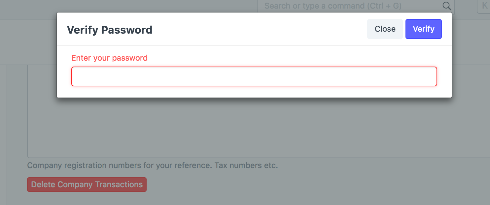Click the 'Verify Password' dialog title
The image size is (490, 205).
109,30
